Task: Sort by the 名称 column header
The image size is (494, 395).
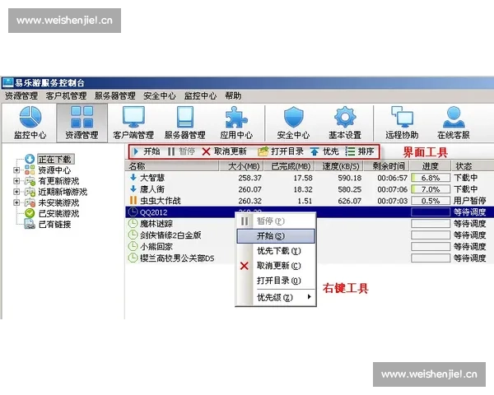Action: (x=172, y=166)
